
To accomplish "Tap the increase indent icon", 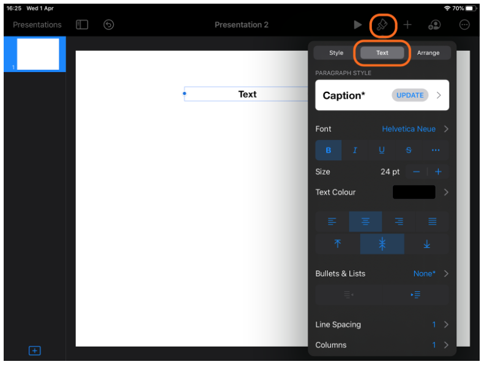I will pyautogui.click(x=415, y=294).
